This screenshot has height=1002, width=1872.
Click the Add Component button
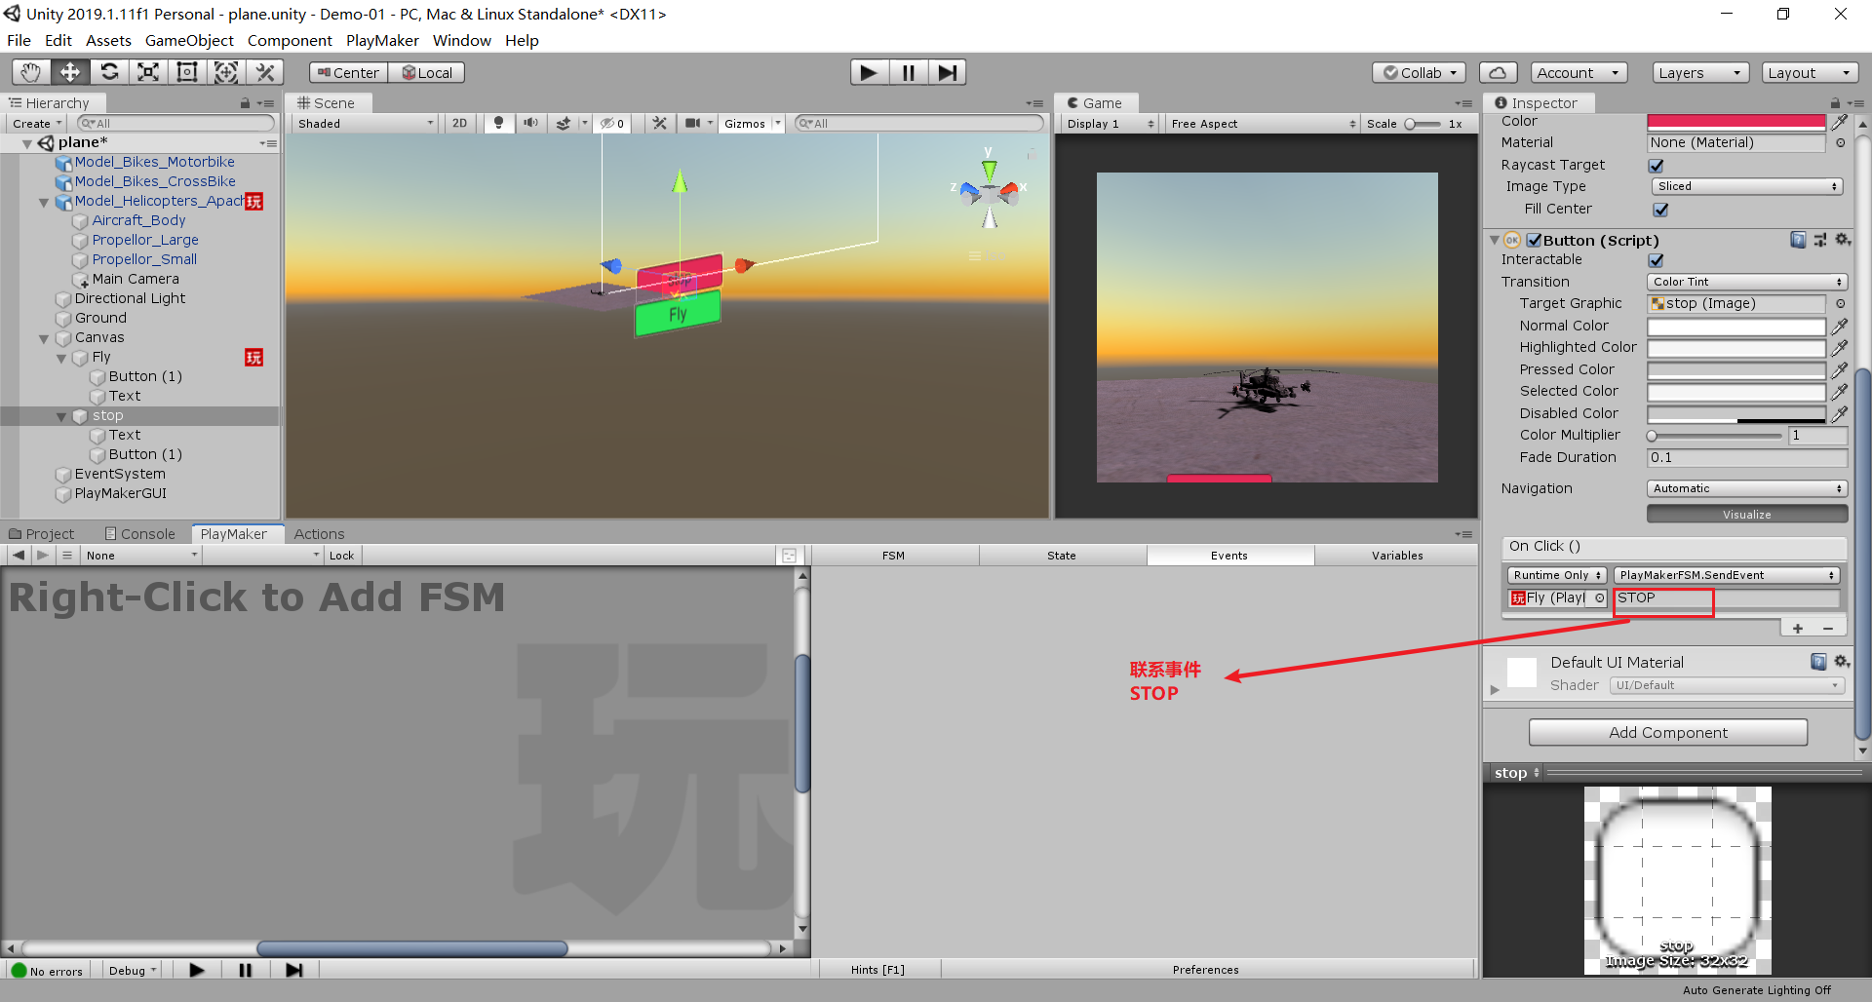pyautogui.click(x=1668, y=732)
